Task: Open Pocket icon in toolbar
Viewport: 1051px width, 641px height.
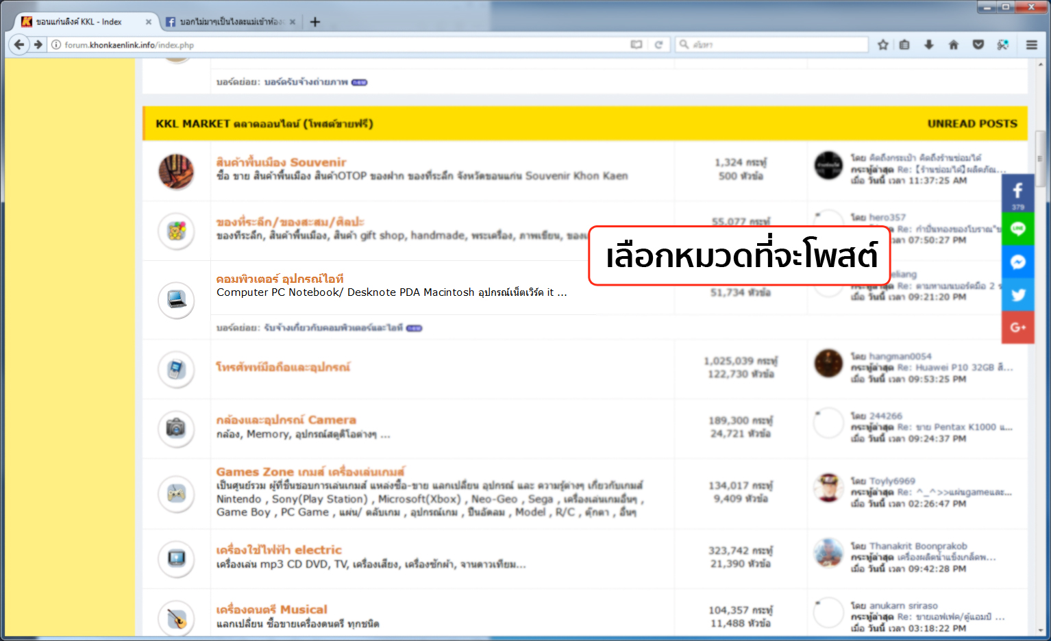Action: (x=978, y=45)
